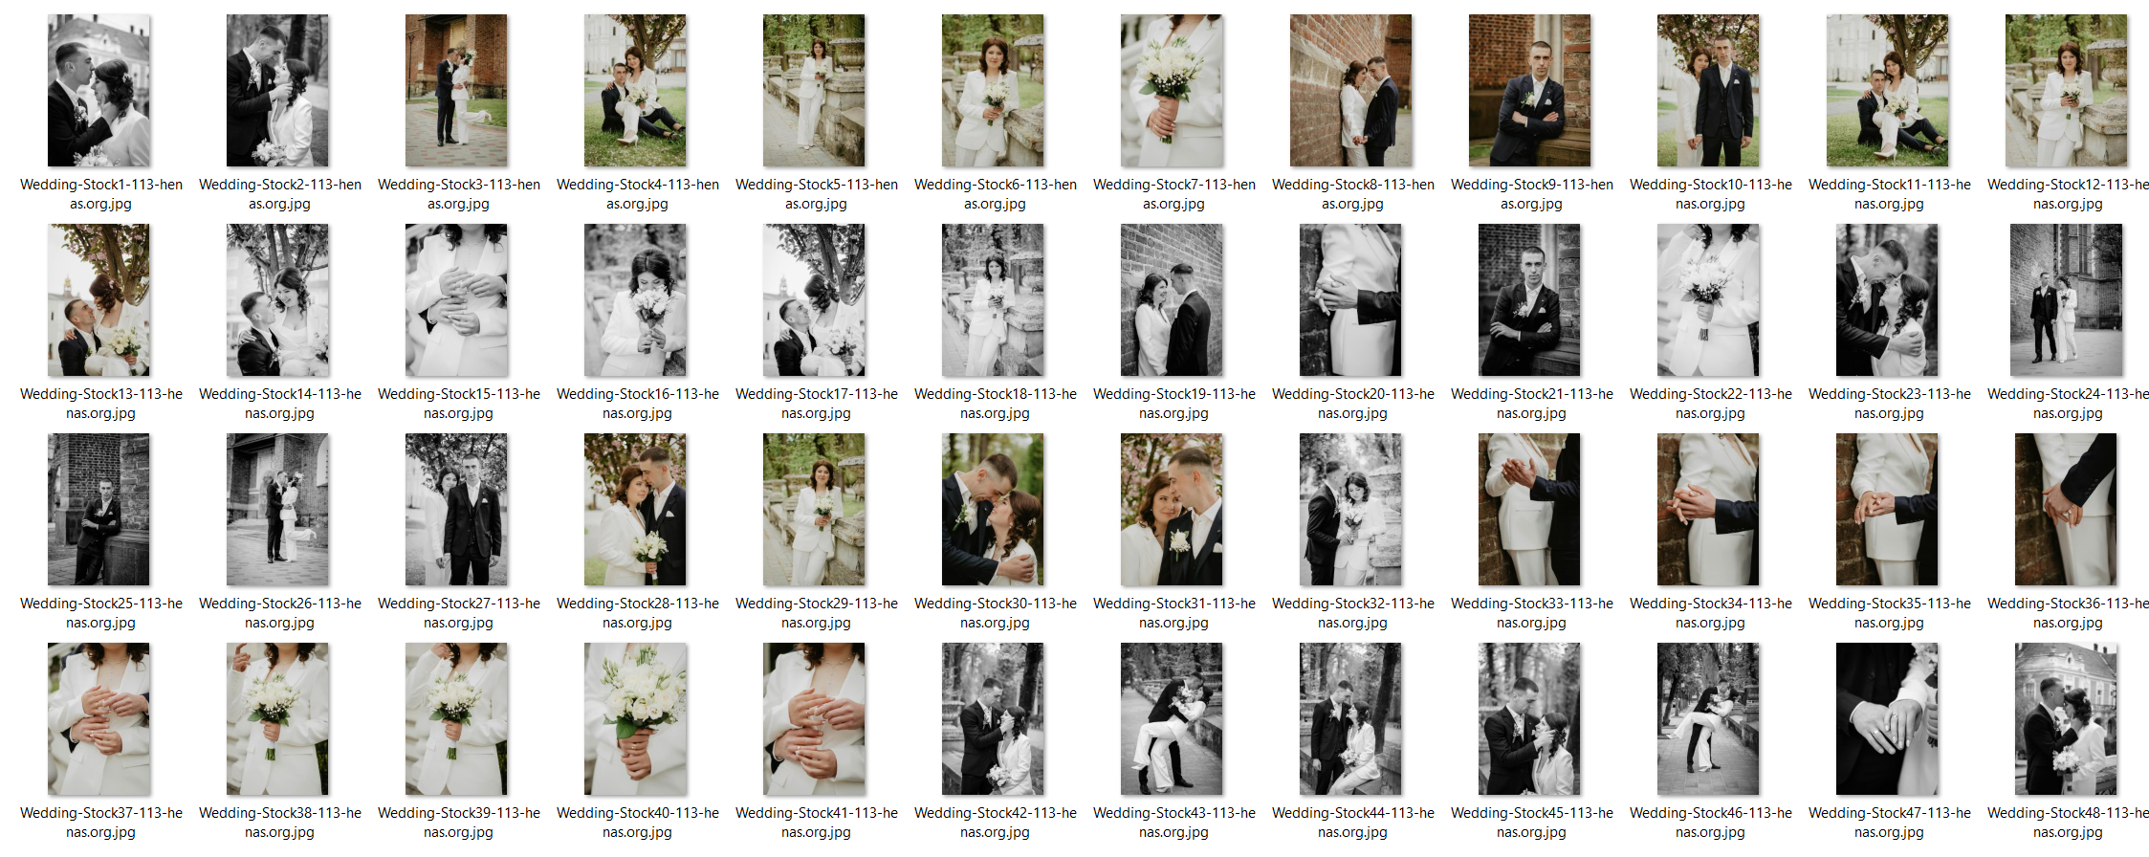
Task: Select the Wedding-Stock43 dip kiss thumbnail
Action: (1173, 718)
